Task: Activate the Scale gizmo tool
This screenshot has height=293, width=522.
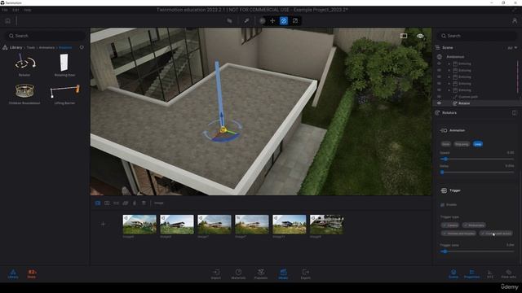Action: coord(295,20)
